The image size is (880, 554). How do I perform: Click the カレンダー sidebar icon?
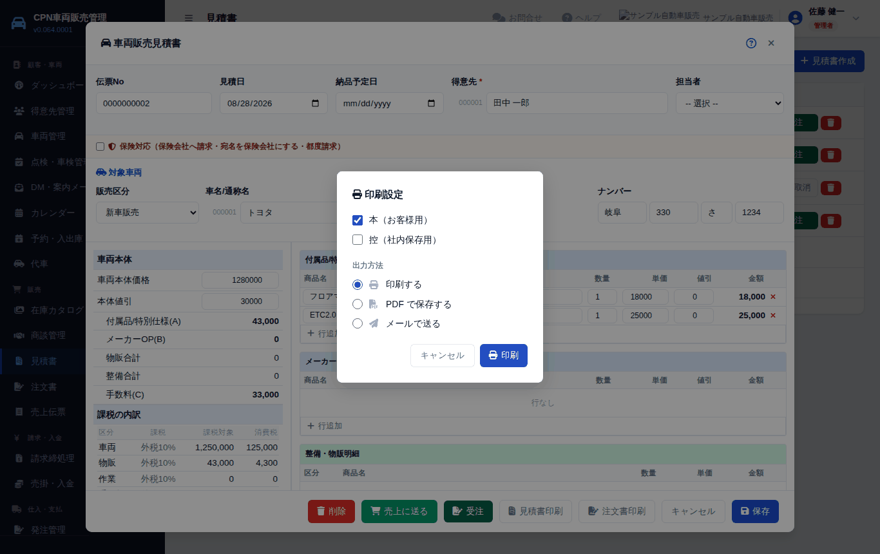[19, 213]
